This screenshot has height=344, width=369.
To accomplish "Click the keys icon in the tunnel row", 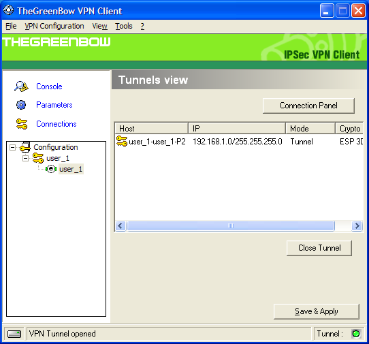I will coord(122,141).
